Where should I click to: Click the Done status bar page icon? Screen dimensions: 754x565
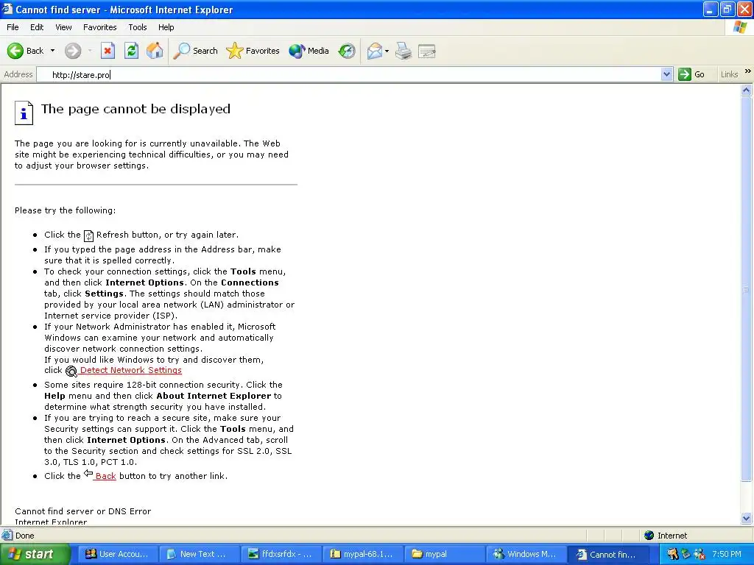pos(7,536)
